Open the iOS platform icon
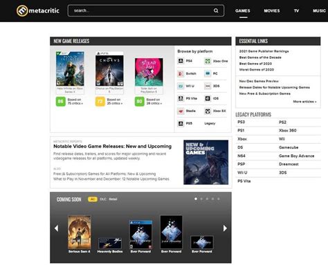The height and width of the screenshot is (265, 328). [208, 98]
